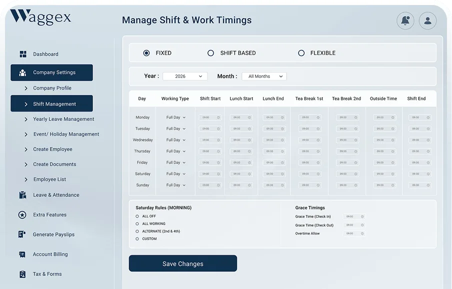The width and height of the screenshot is (452, 289).
Task: Open Leave & Attendance label
Action: [x=56, y=195]
